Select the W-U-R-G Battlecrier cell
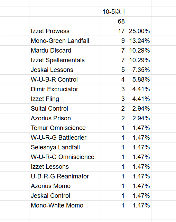 coord(65,138)
